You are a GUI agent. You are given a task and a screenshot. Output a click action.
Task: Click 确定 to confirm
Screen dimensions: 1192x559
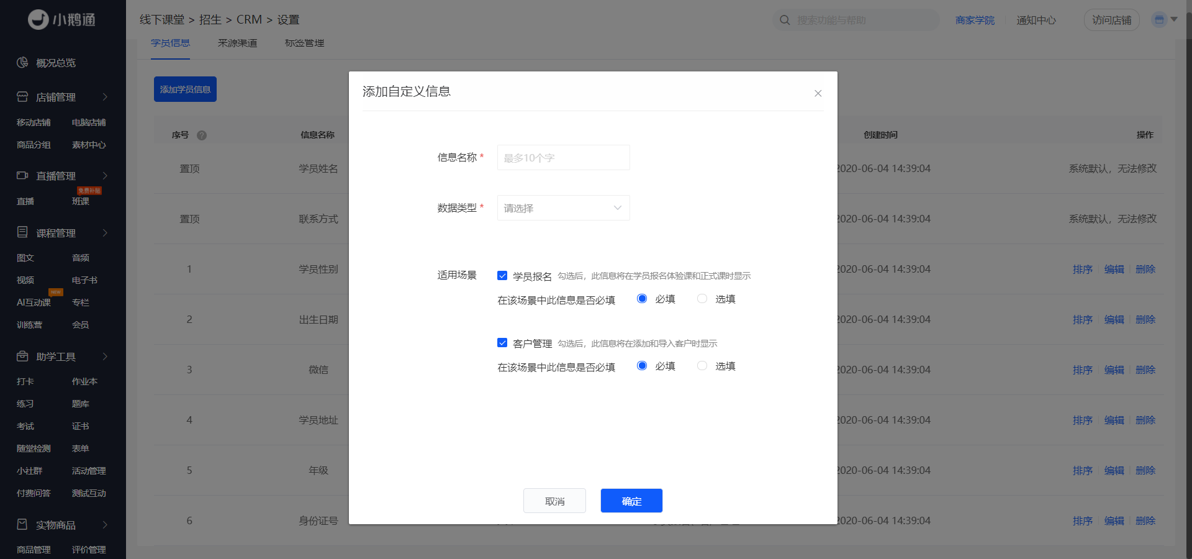(631, 501)
